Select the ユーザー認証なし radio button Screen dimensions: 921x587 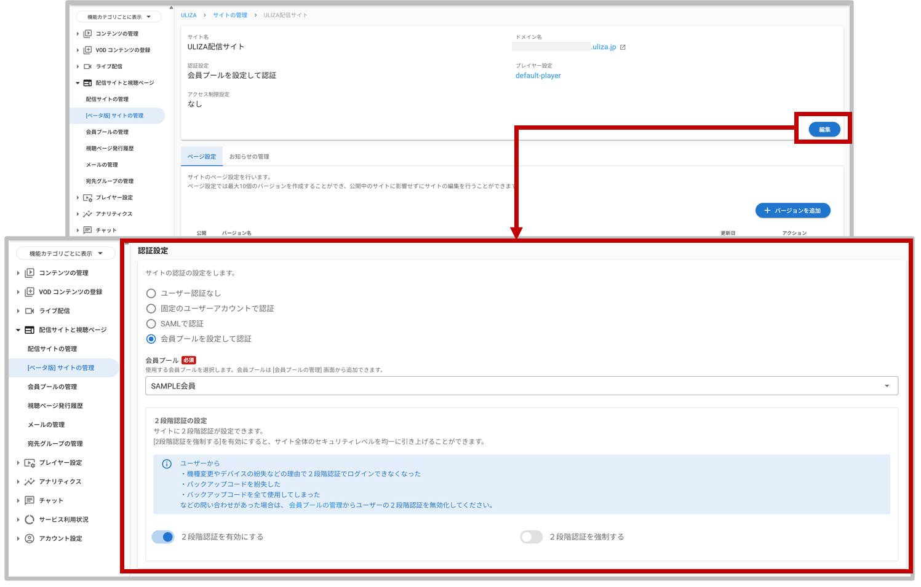151,294
